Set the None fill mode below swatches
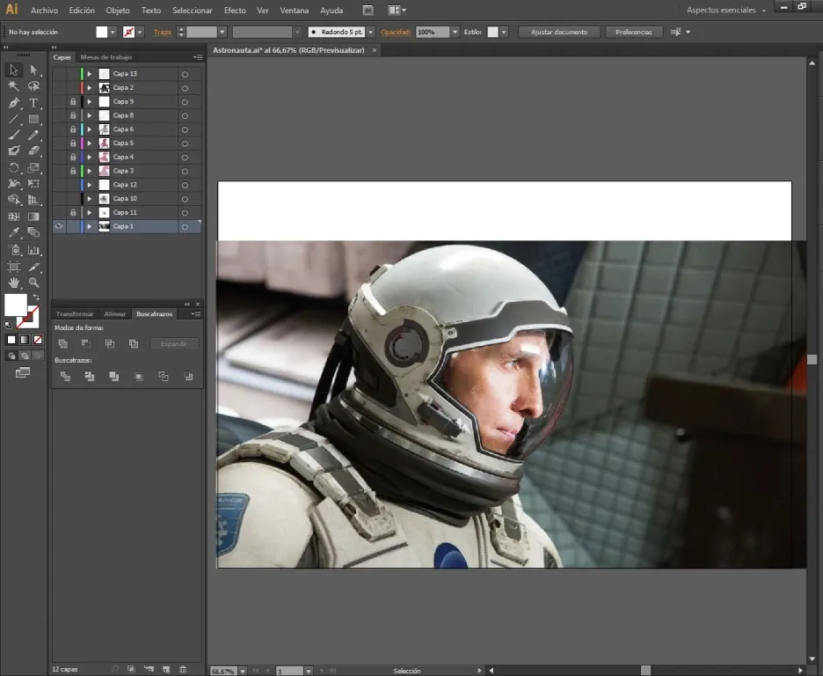 (38, 340)
